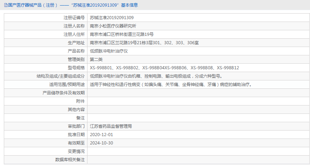The image size is (310, 165).
Task: Click the registrant name 南京小松医疗仪器研究所
Action: coord(113,26)
